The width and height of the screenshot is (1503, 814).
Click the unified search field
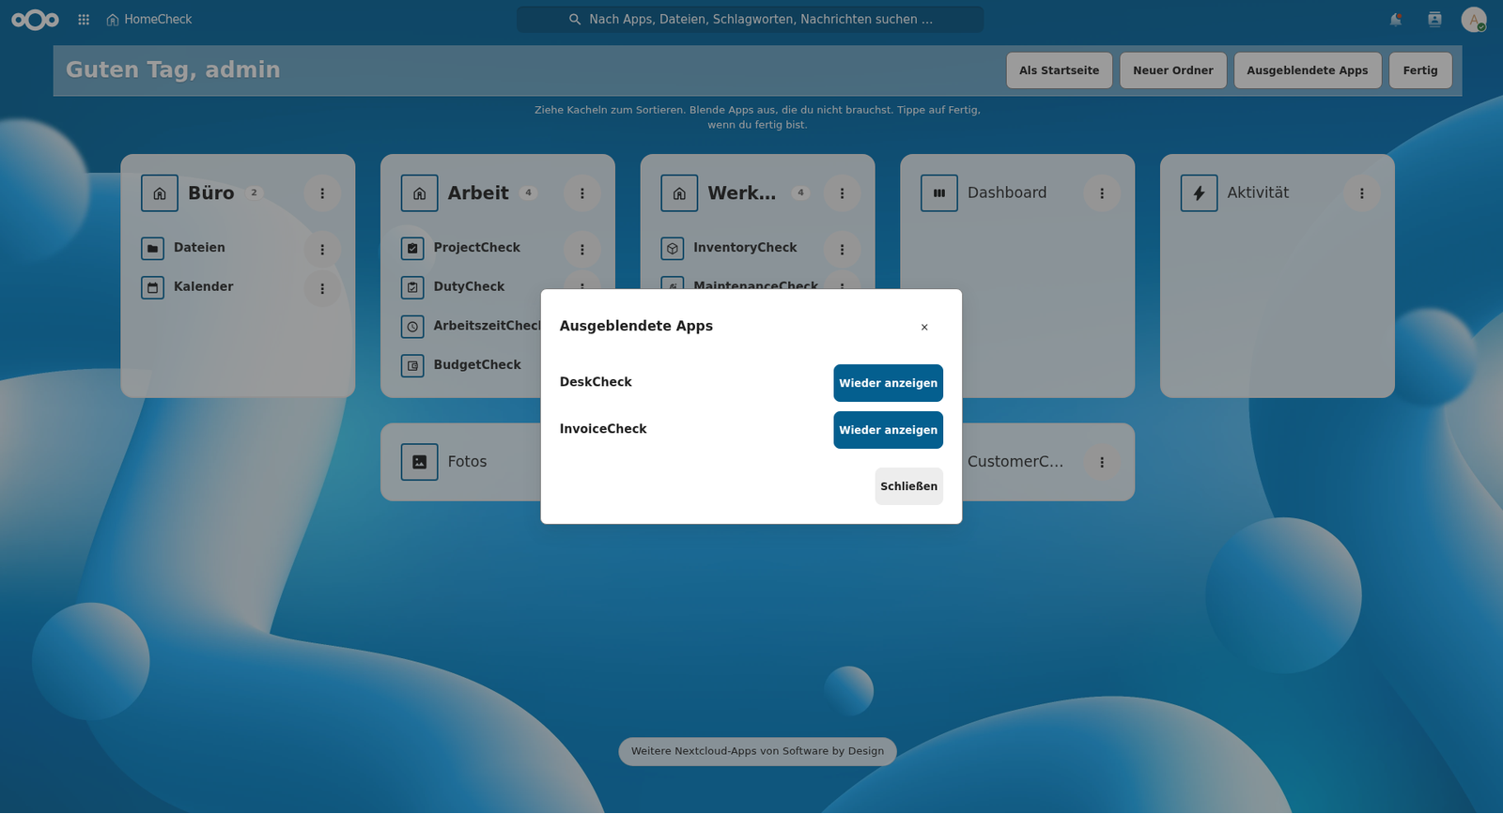(751, 20)
